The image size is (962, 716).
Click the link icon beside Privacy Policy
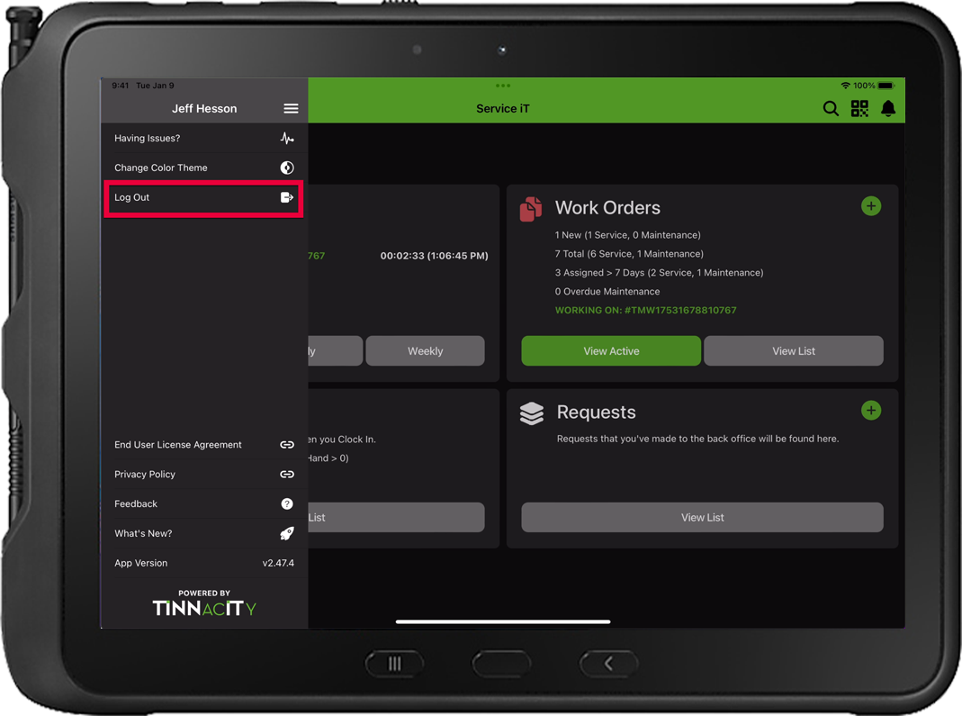(286, 474)
